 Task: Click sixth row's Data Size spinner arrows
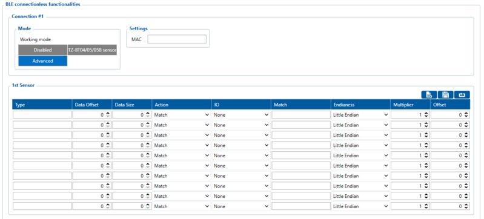click(148, 166)
